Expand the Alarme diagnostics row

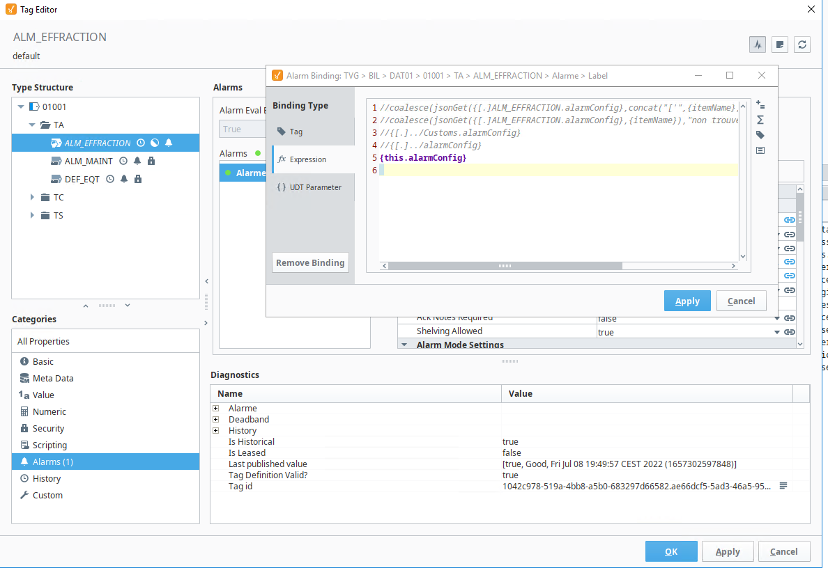[x=216, y=409]
